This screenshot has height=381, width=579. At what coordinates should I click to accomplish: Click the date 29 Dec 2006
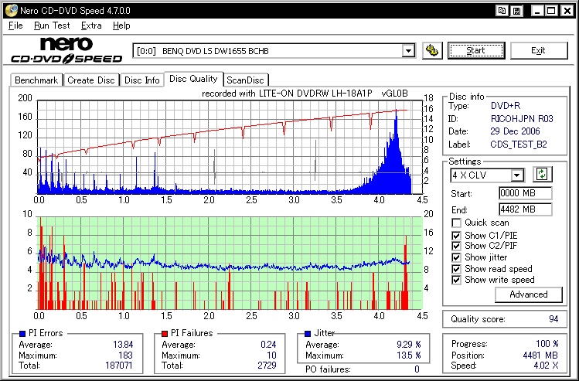(x=515, y=131)
